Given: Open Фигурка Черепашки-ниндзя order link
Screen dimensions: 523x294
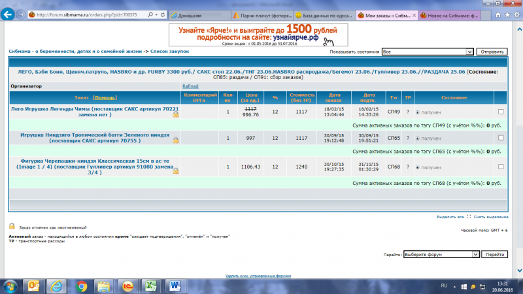Looking at the screenshot, I should (95, 167).
